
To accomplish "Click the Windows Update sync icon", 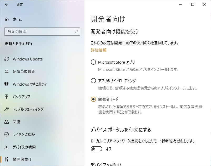I will [x=7, y=59].
